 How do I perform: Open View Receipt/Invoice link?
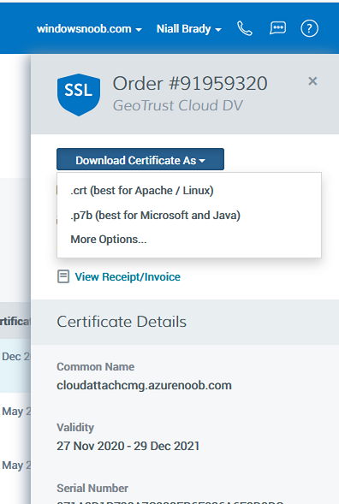click(128, 276)
